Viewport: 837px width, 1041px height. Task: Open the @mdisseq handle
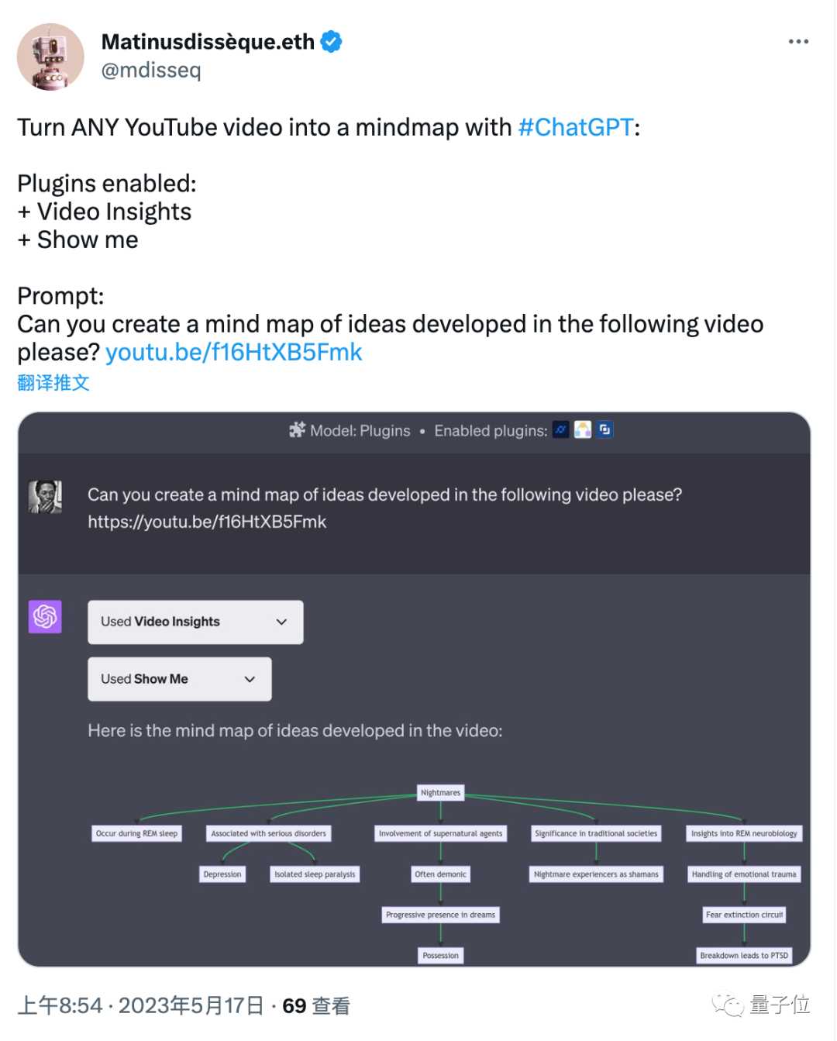(x=151, y=71)
